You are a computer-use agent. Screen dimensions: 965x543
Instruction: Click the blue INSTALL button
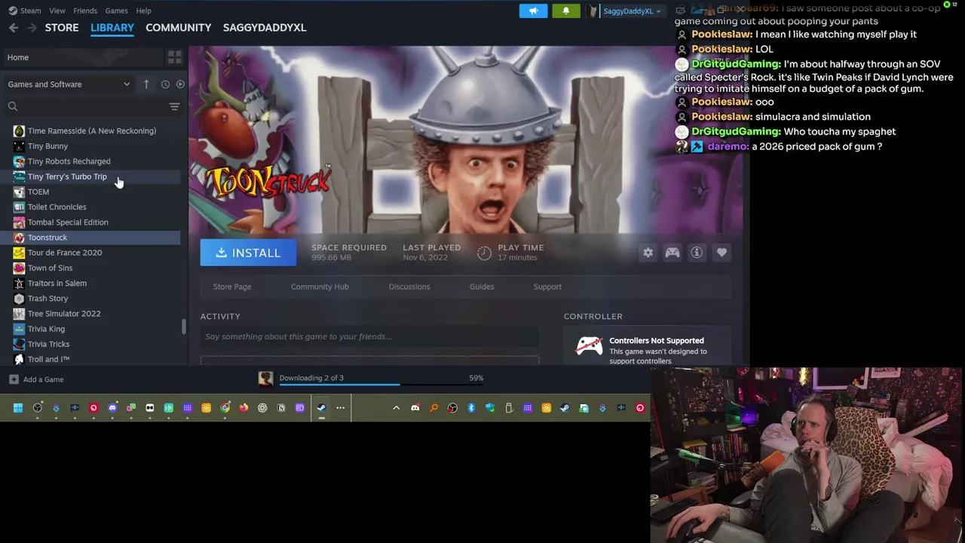[x=248, y=253]
